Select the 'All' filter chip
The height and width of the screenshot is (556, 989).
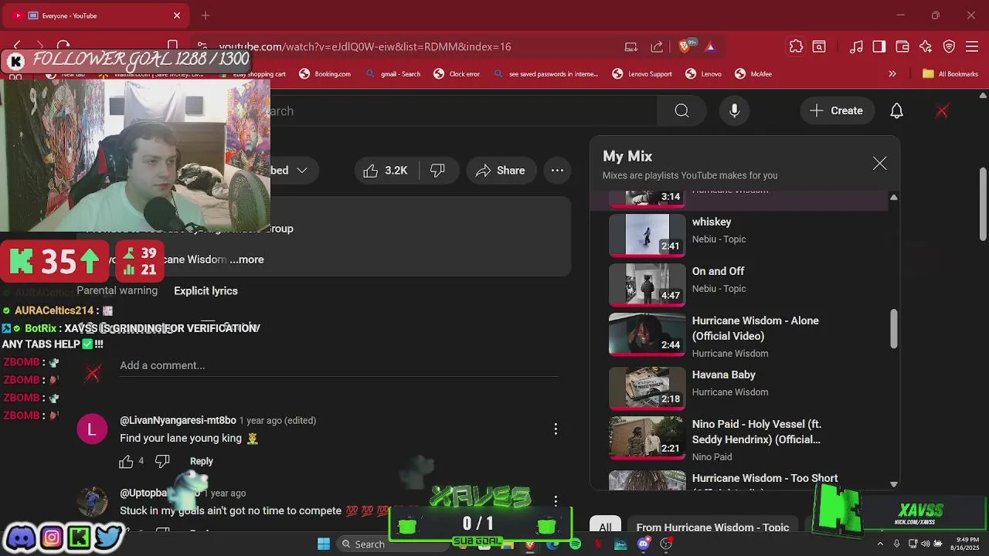coord(605,527)
